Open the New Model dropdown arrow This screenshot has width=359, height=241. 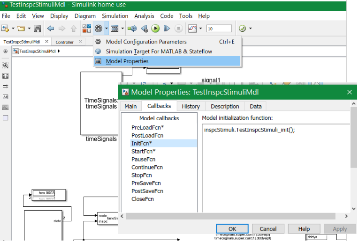(x=13, y=29)
